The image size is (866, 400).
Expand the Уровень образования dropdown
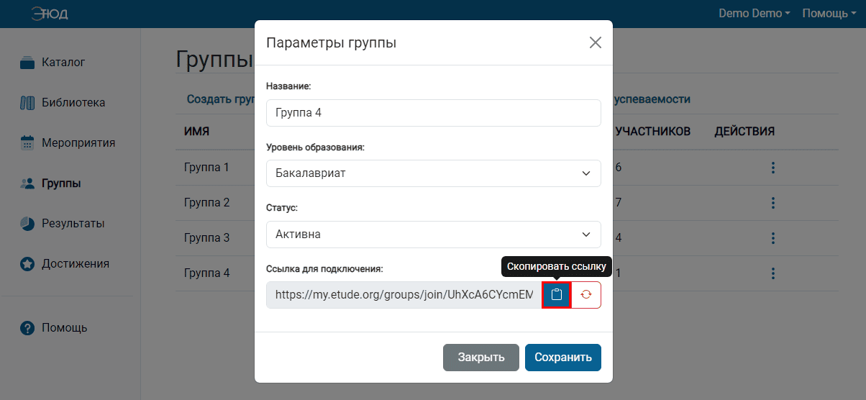(x=434, y=173)
